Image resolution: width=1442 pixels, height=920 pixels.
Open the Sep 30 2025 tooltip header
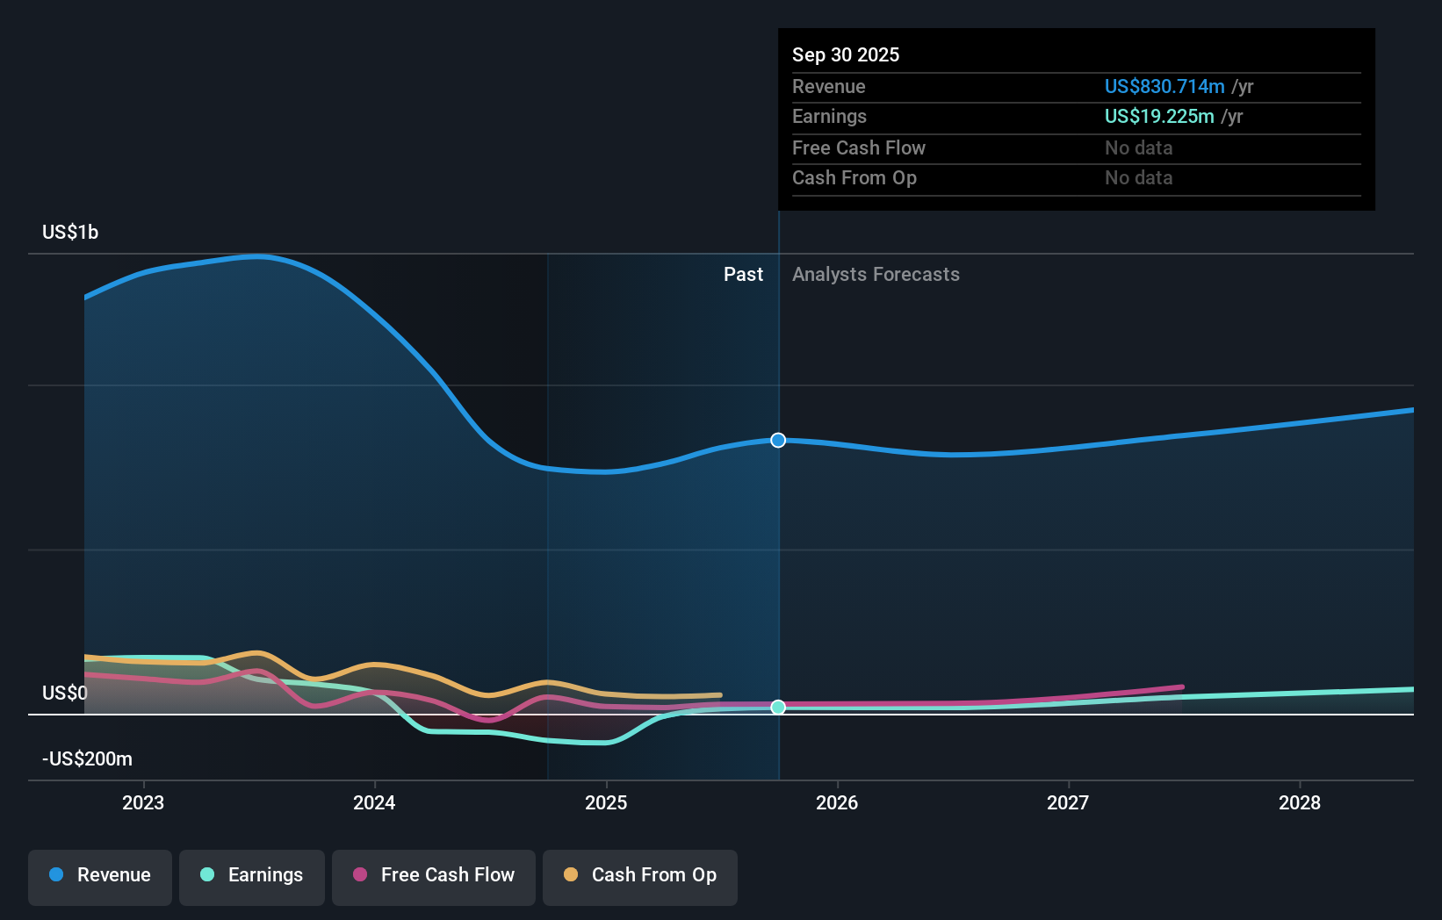point(846,54)
